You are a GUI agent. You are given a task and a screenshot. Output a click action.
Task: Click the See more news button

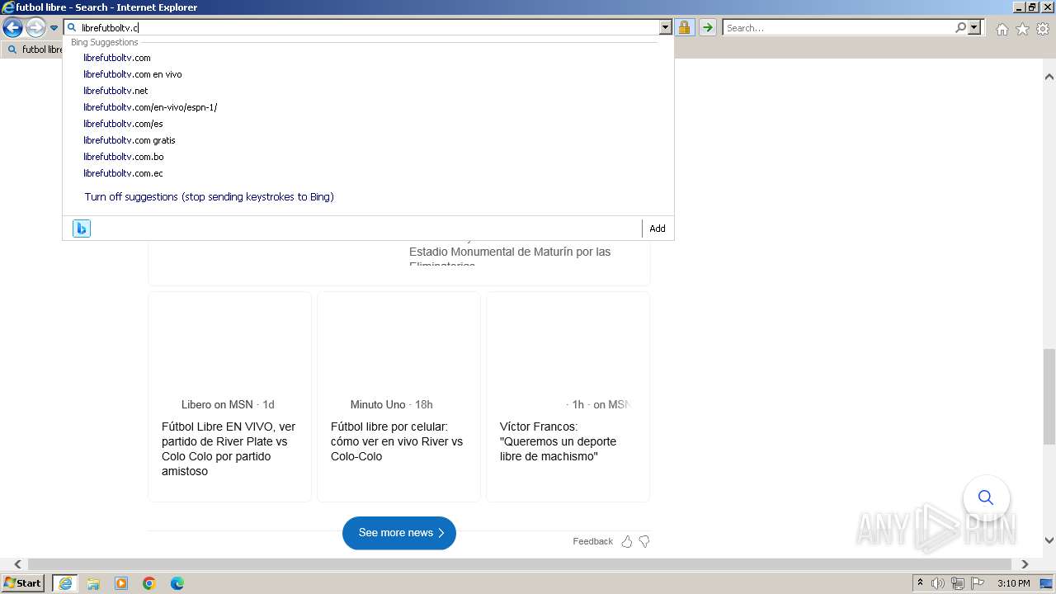coord(399,533)
